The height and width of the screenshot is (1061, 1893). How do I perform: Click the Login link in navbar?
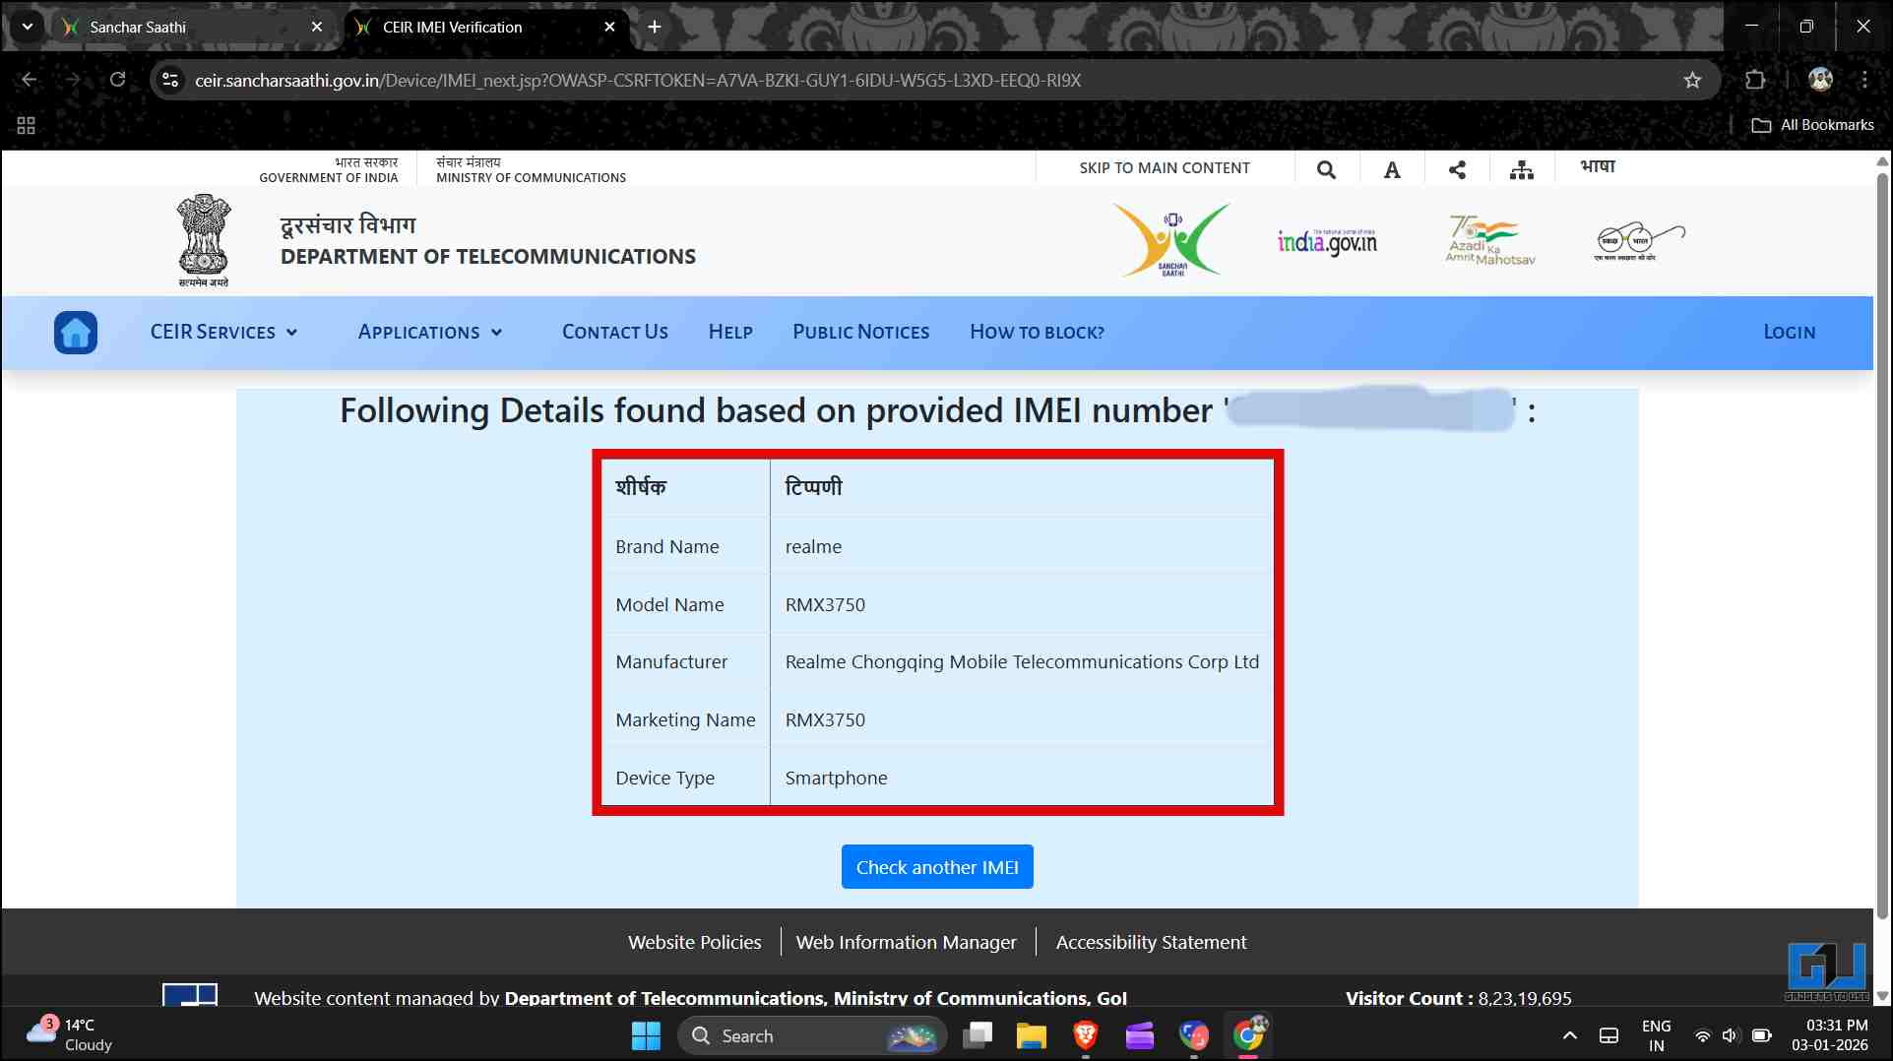point(1789,333)
